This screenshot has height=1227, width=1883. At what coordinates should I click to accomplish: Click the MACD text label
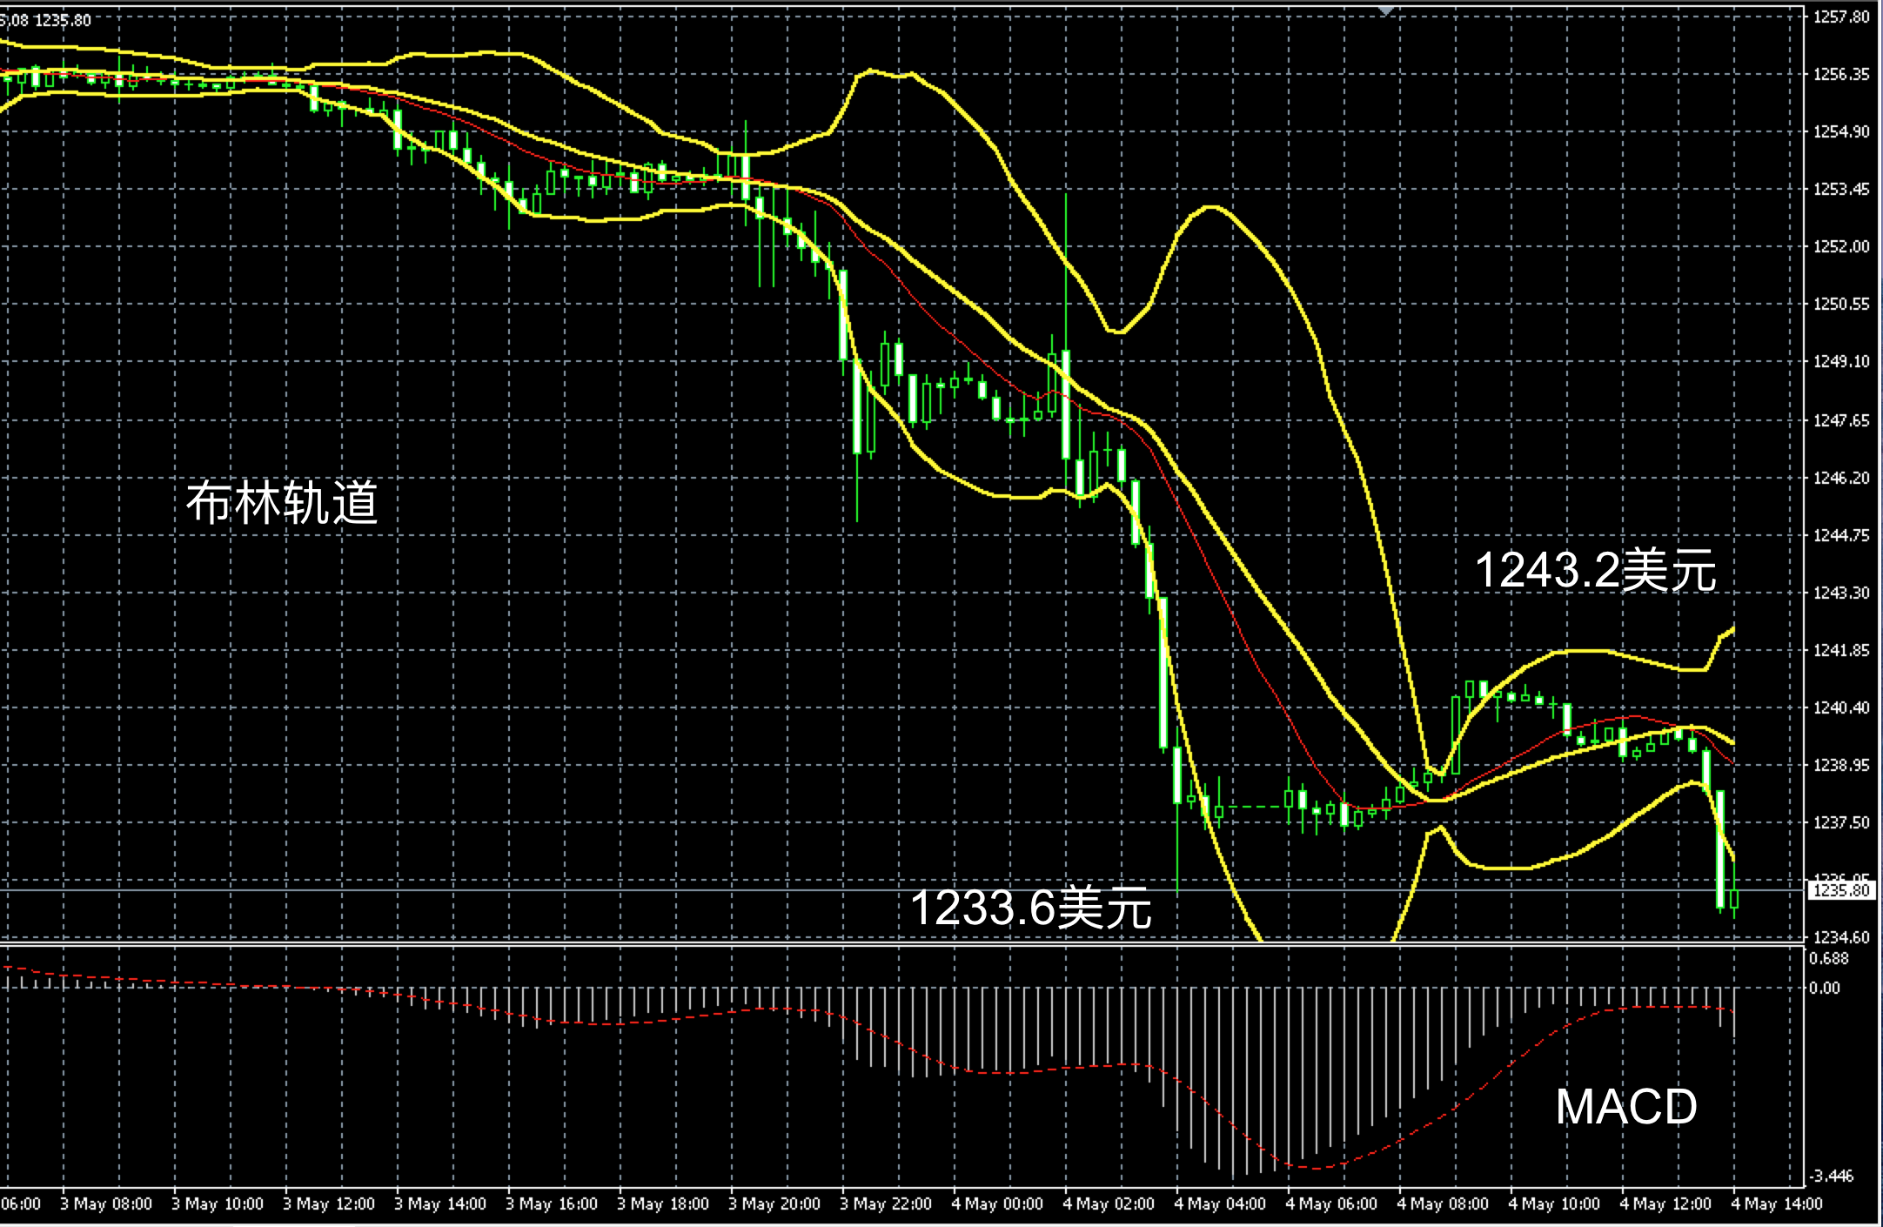(x=1625, y=1107)
